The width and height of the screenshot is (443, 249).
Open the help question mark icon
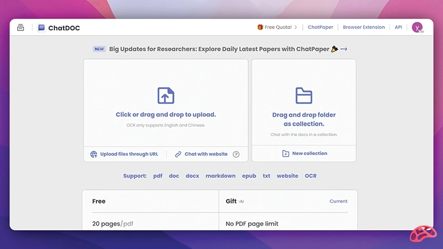pyautogui.click(x=236, y=154)
